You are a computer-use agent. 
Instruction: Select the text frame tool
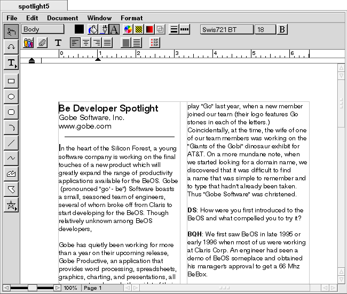[x=11, y=63]
